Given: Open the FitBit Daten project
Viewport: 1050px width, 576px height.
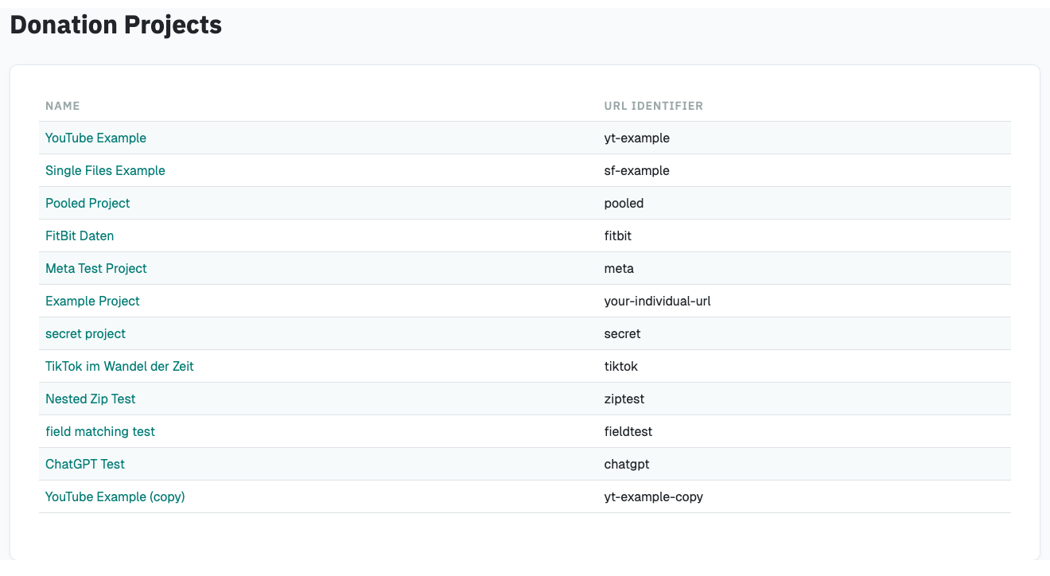Looking at the screenshot, I should click(x=80, y=235).
